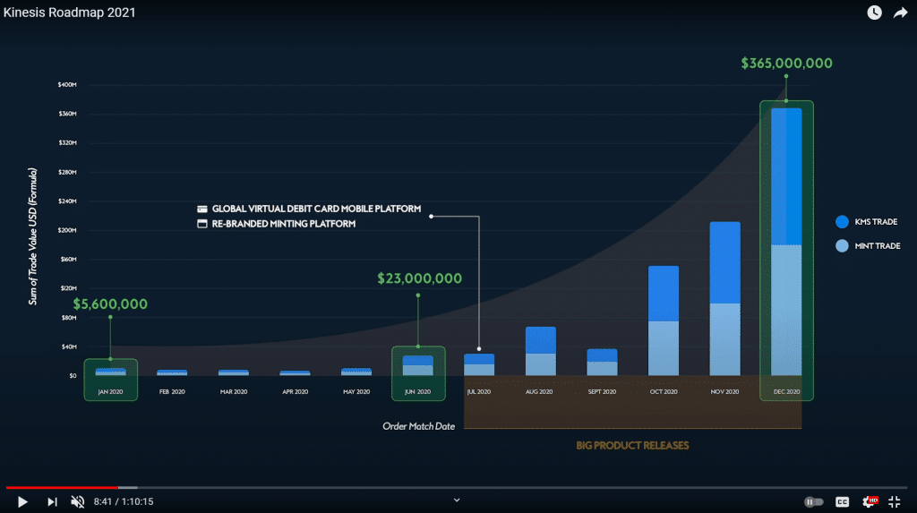Click RE-BRANDED MINTING PLATFORM text
917x513 pixels.
point(284,224)
